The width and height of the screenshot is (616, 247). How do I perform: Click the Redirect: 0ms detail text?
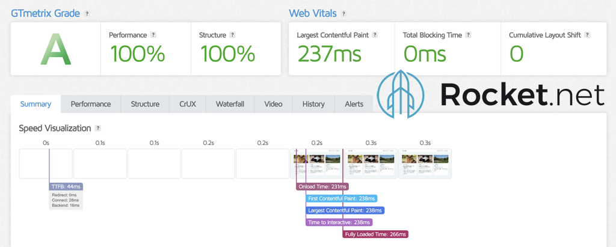coord(64,195)
